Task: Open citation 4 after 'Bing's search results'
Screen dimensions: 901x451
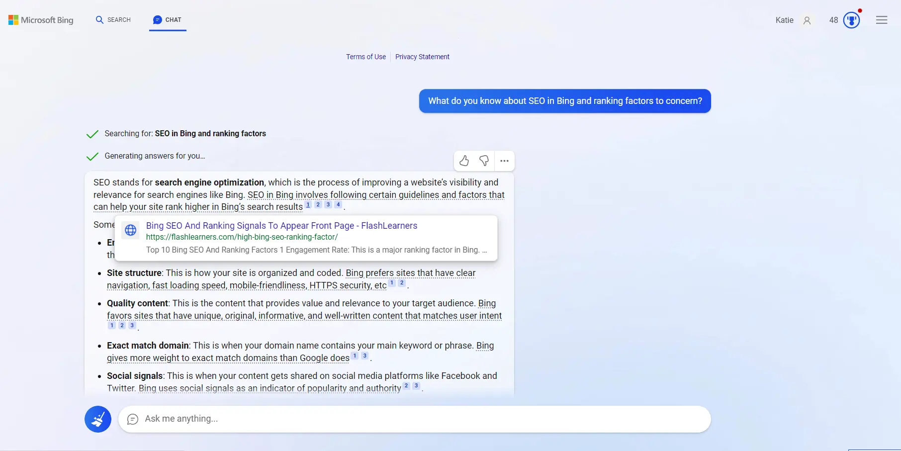Action: point(338,204)
